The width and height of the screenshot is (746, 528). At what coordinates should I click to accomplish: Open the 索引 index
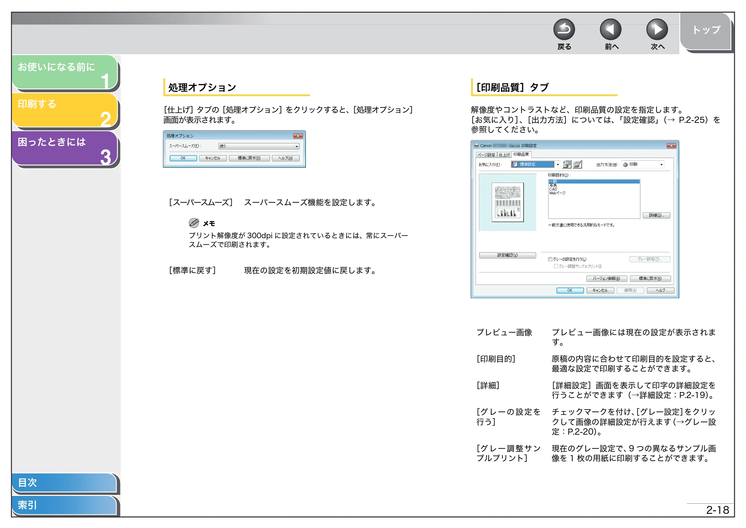[x=64, y=505]
